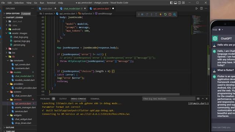This screenshot has width=235, height=132.
Task: Toggle the bottom panel layout icon
Action: [x=176, y=3]
